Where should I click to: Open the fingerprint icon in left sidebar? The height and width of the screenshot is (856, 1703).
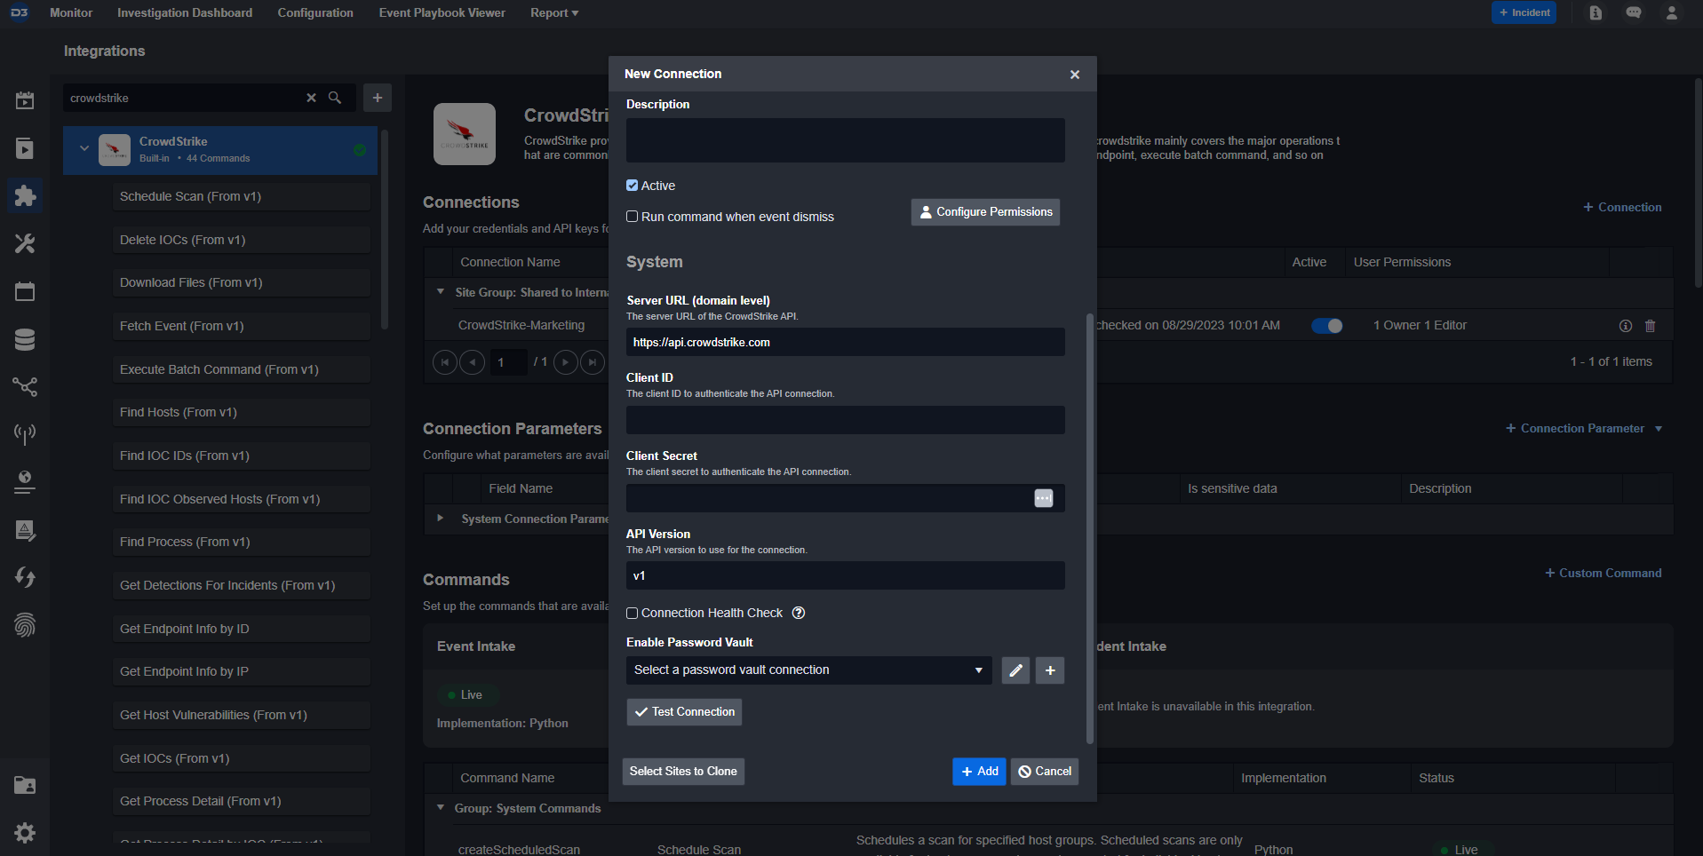pos(25,625)
